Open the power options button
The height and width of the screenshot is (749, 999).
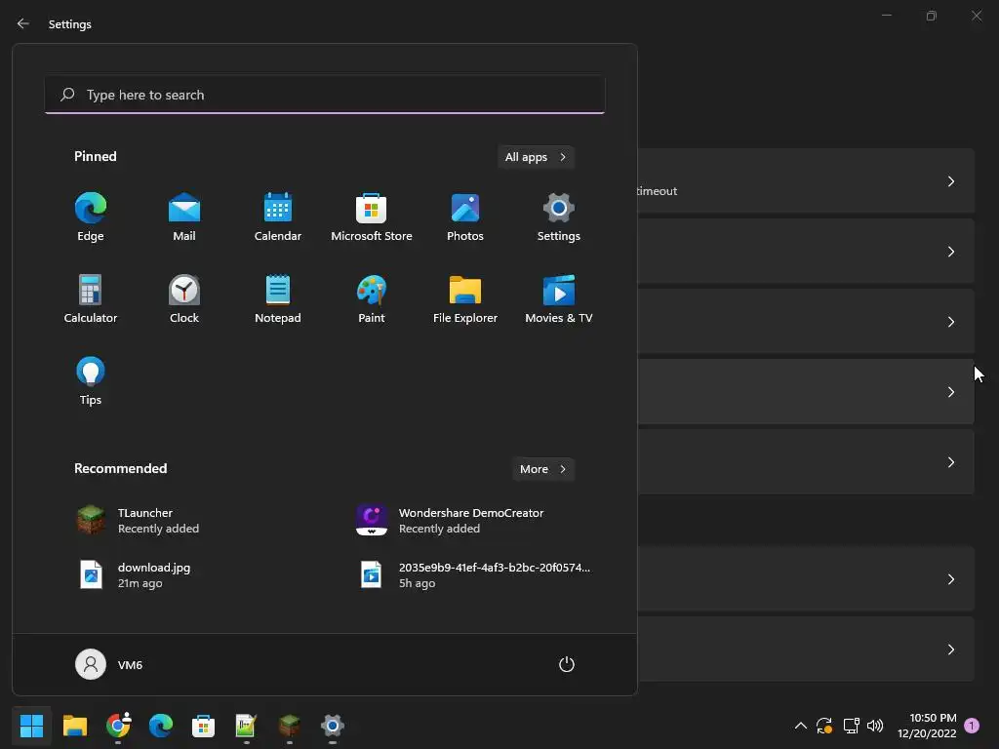[x=567, y=664]
